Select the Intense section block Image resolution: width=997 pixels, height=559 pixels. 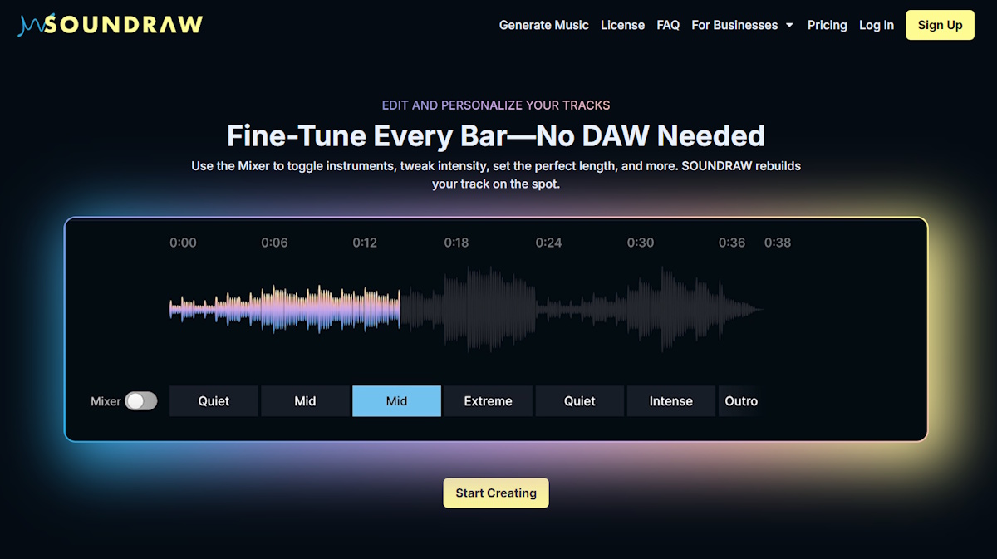coord(670,401)
